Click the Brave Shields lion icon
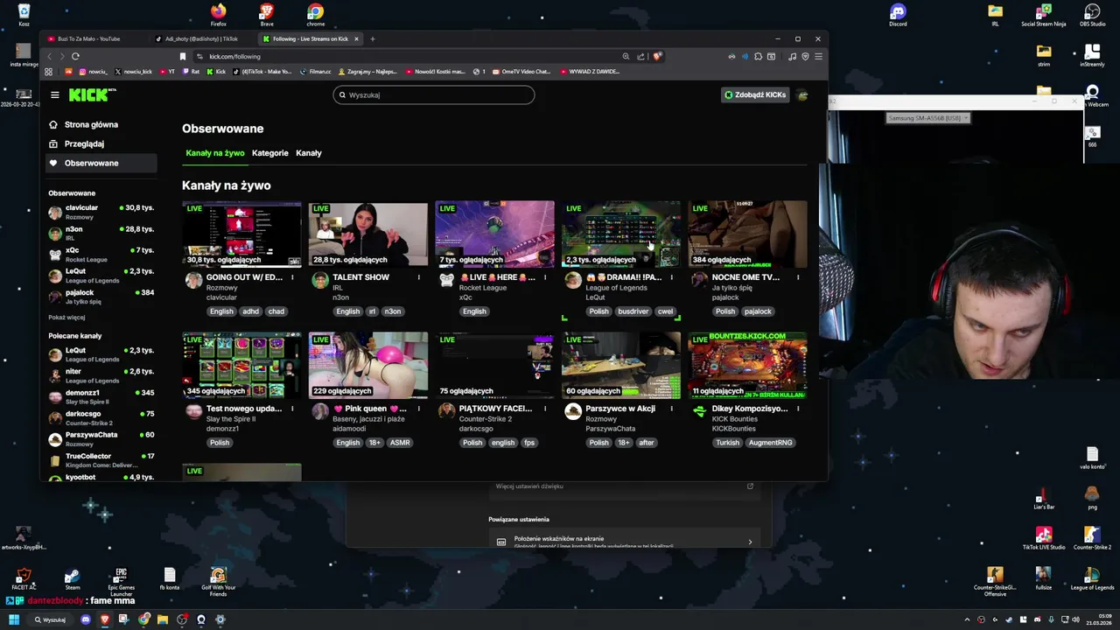1120x630 pixels. pyautogui.click(x=656, y=56)
